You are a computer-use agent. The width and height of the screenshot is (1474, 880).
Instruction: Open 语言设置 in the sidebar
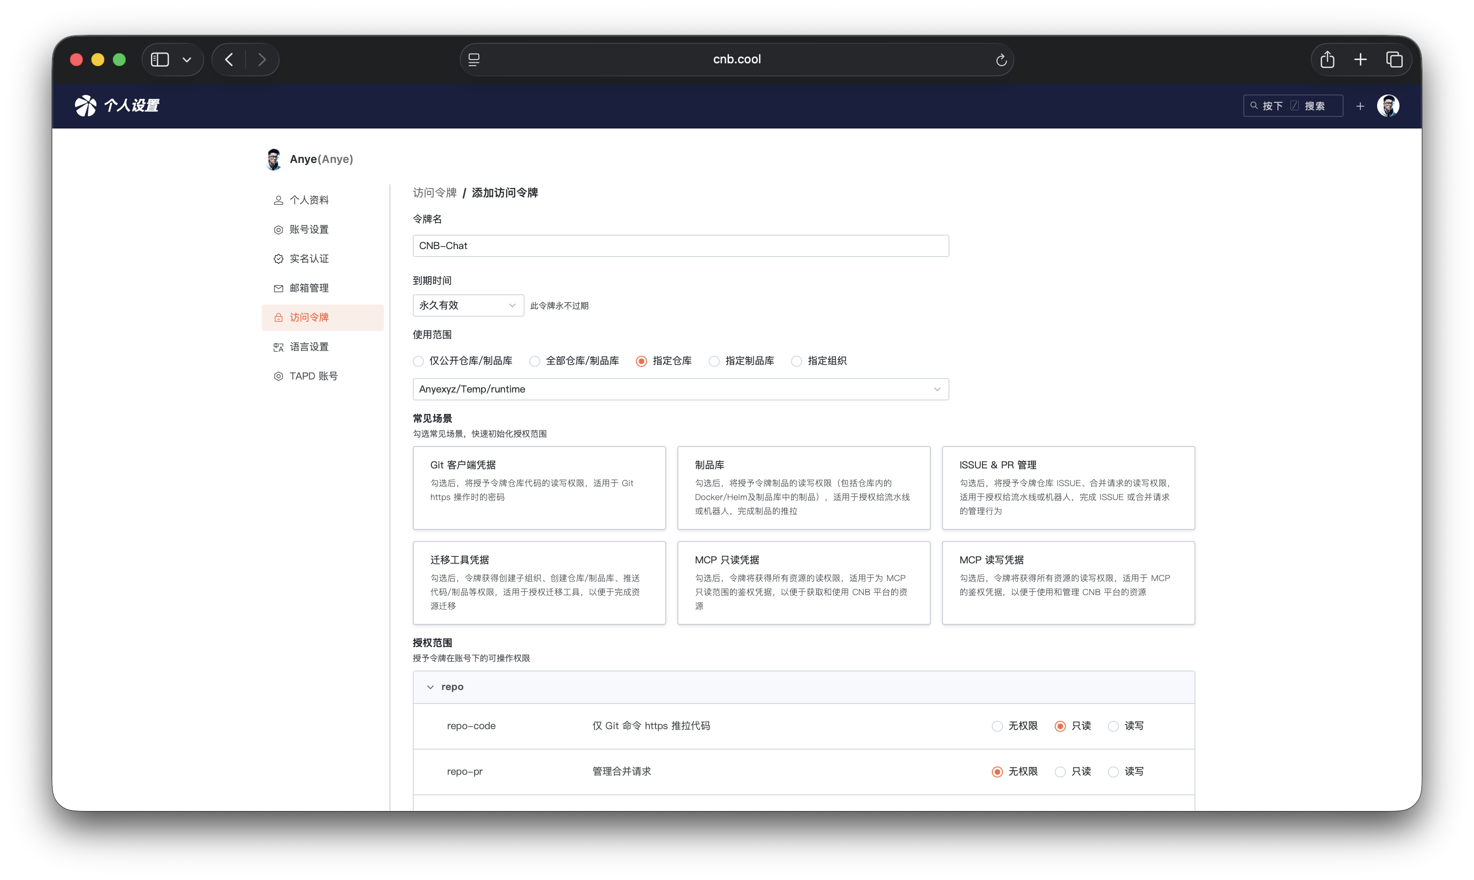pos(323,347)
